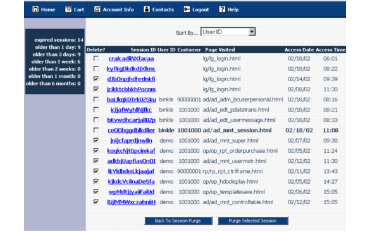Click the Sort By dropdown arrow button

point(252,32)
